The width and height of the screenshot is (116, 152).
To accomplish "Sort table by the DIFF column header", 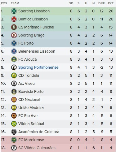I will (x=101, y=3).
